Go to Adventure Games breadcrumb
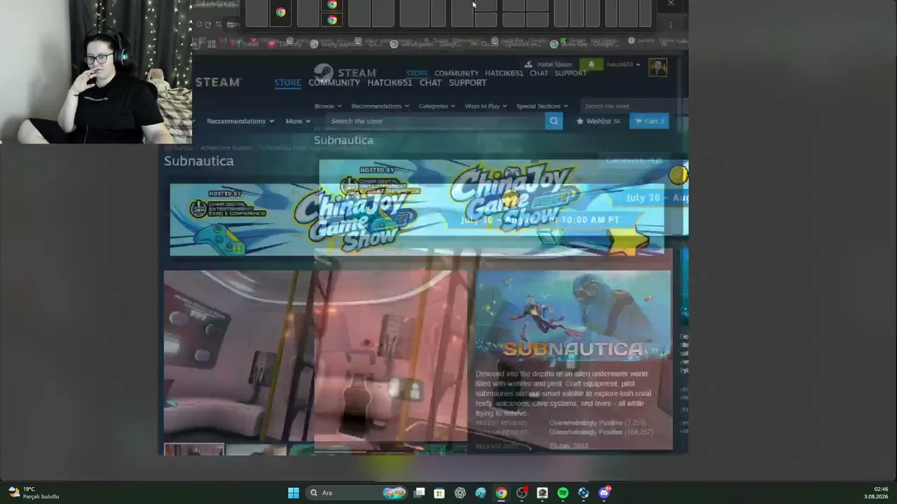 (x=226, y=148)
